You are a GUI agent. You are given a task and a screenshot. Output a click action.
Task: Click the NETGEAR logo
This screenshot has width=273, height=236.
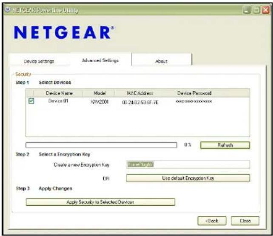(x=64, y=32)
